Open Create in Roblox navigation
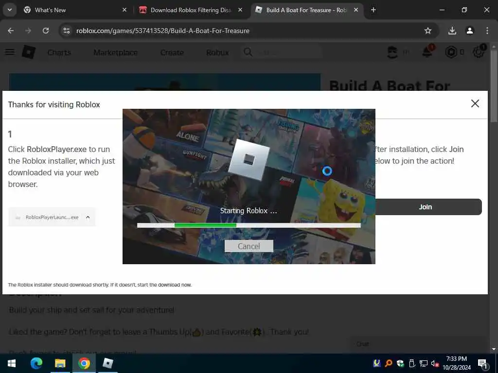The height and width of the screenshot is (373, 498). click(x=172, y=52)
